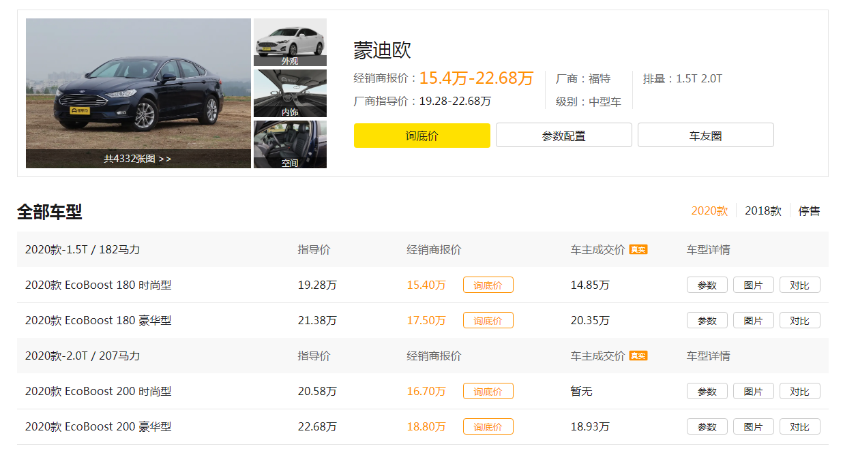Click the 17.50万 dealer price
The image size is (843, 455).
coord(426,320)
